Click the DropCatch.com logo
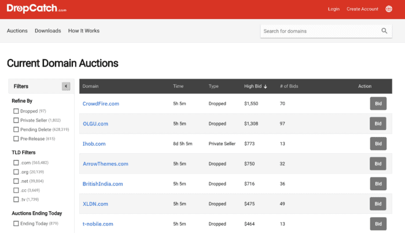 point(36,9)
